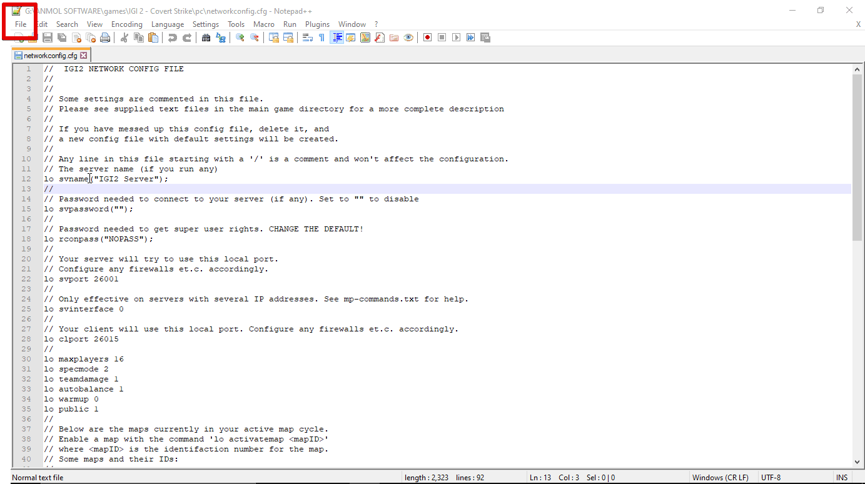
Task: Click Windows (CR LF) in the status bar
Action: pyautogui.click(x=722, y=476)
